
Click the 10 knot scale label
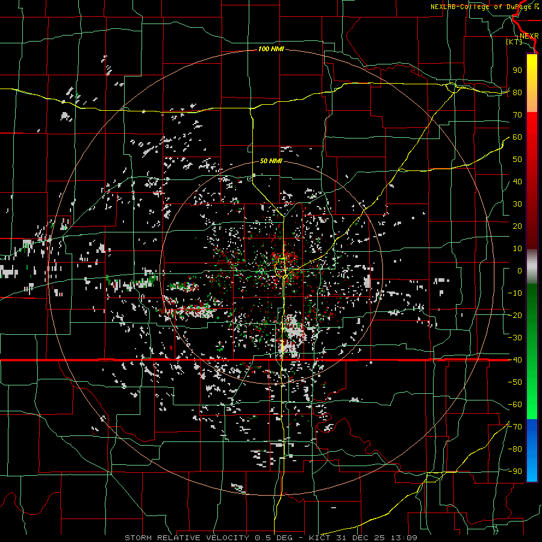coord(517,249)
